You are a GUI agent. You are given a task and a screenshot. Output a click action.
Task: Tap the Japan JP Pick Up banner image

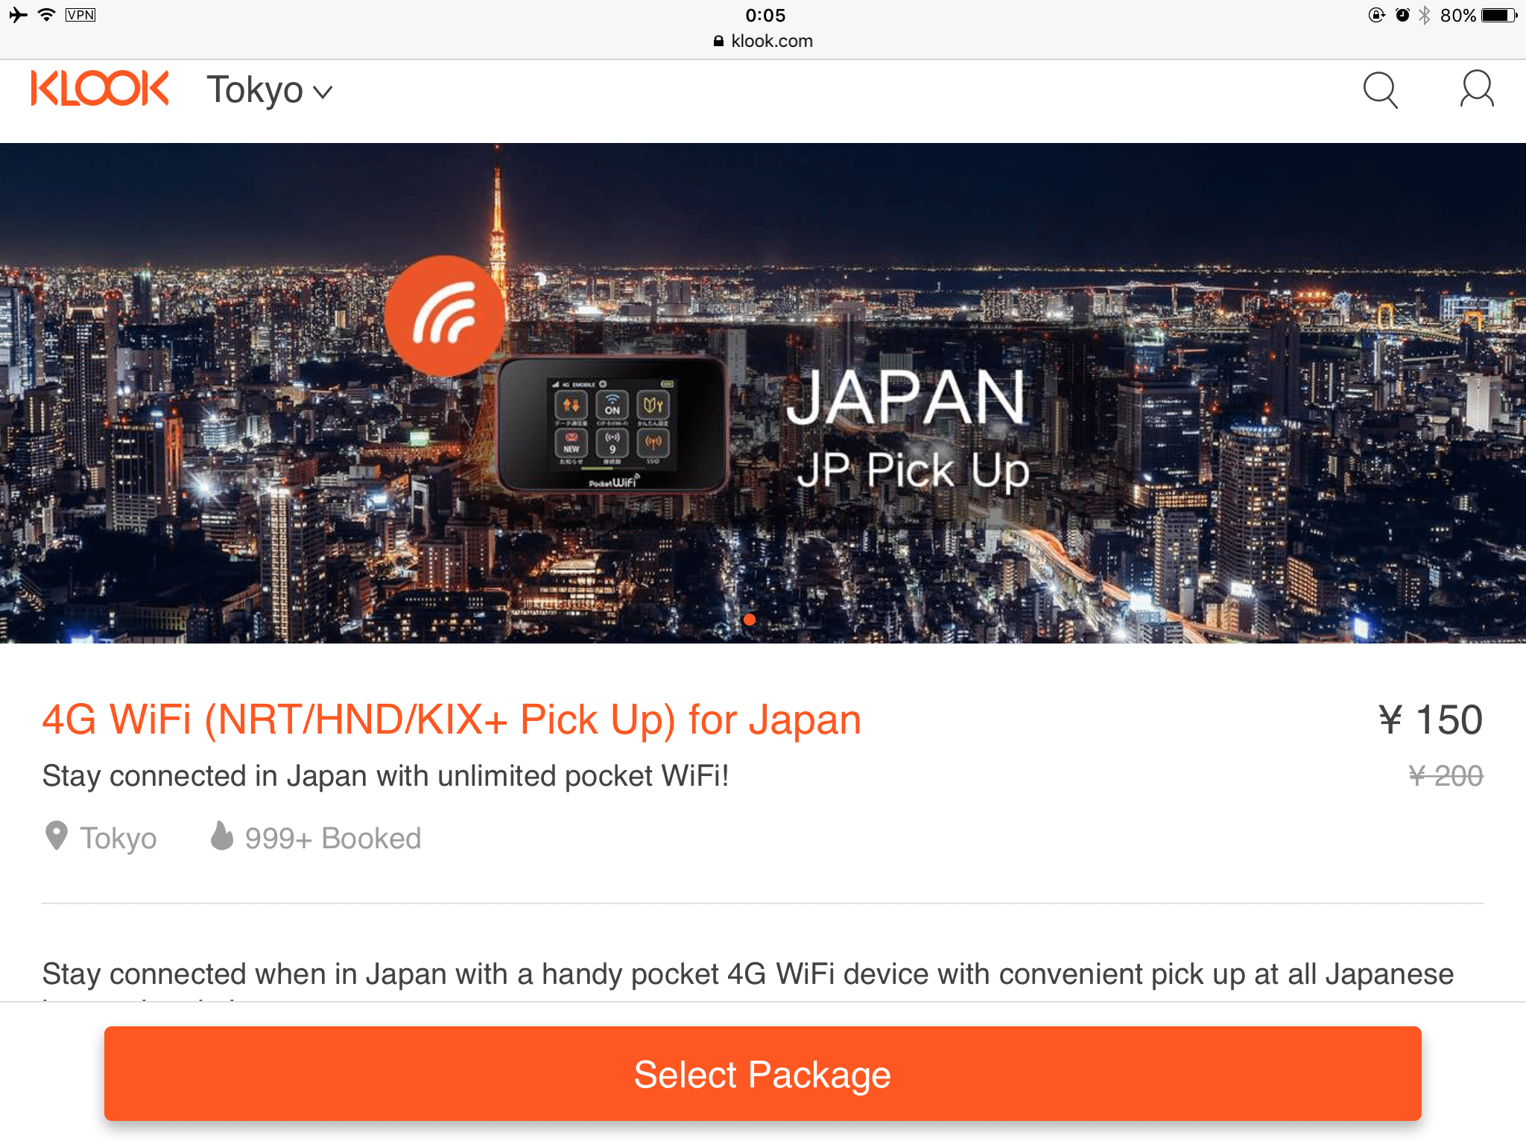[x=763, y=393]
